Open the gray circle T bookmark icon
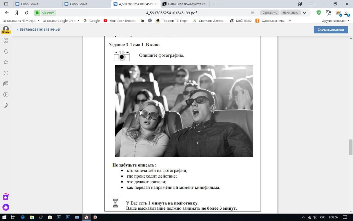This screenshot has width=353, height=221. pyautogui.click(x=150, y=21)
